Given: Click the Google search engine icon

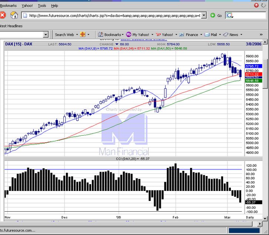Looking at the screenshot, I should click(230, 16).
